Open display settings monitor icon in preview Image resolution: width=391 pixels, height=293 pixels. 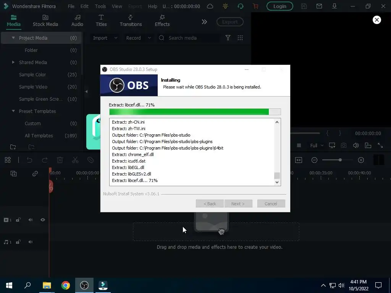coord(332,145)
